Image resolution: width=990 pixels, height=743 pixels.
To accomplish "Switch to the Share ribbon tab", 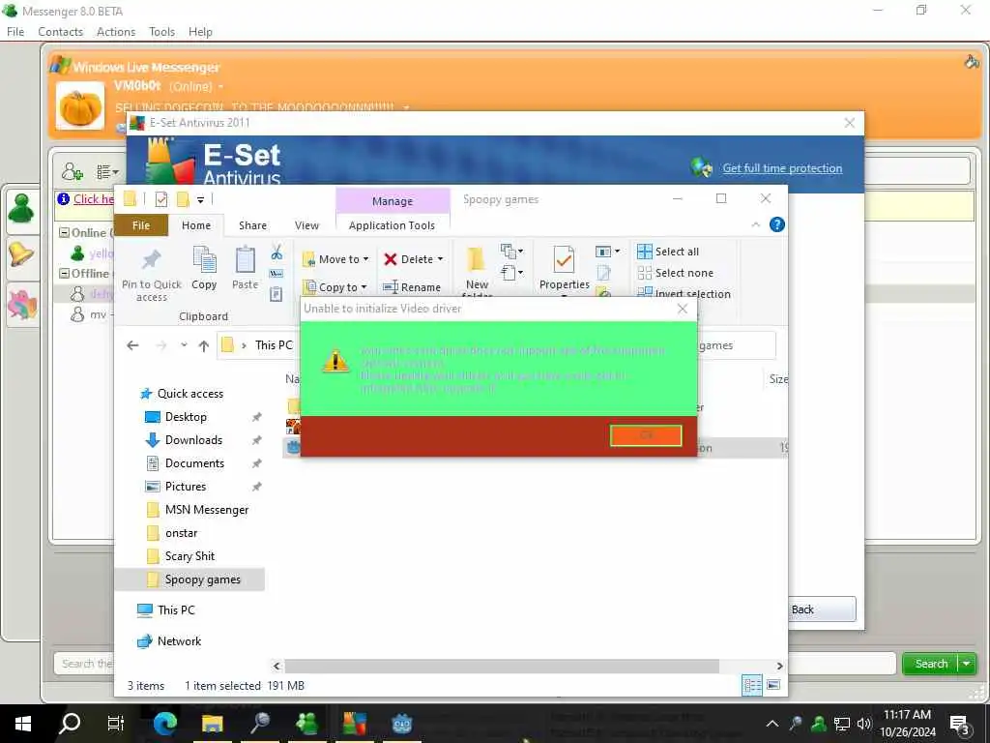I will 252,225.
